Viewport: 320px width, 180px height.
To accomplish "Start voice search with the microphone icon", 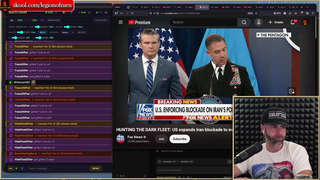I will coord(259,22).
